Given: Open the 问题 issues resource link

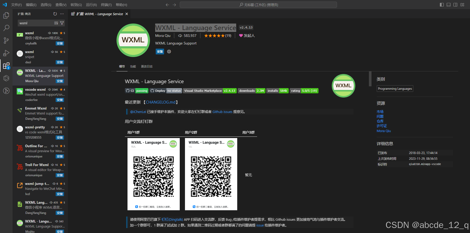Looking at the screenshot, I should [x=380, y=116].
